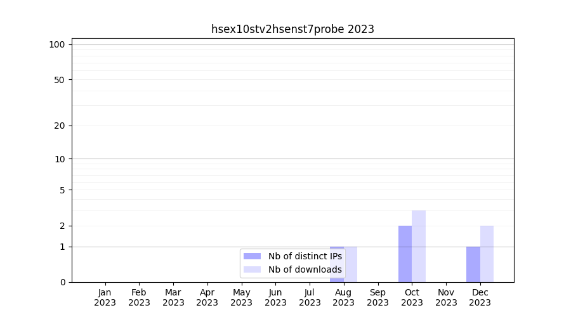Click the Jan 2023 x-axis label
This screenshot has width=571, height=317.
tap(105, 297)
